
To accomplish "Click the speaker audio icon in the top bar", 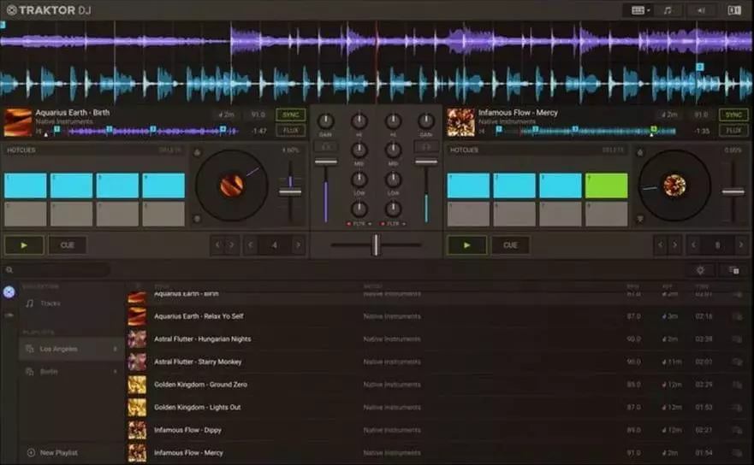I will click(x=701, y=10).
